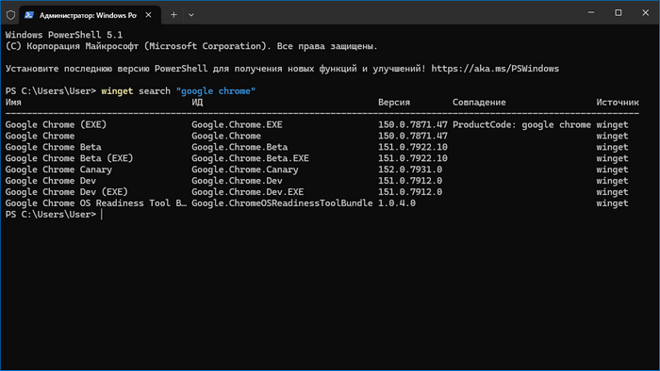The height and width of the screenshot is (371, 660).
Task: Click the Корпорация Майкрософт copyright line
Action: pyautogui.click(x=191, y=46)
